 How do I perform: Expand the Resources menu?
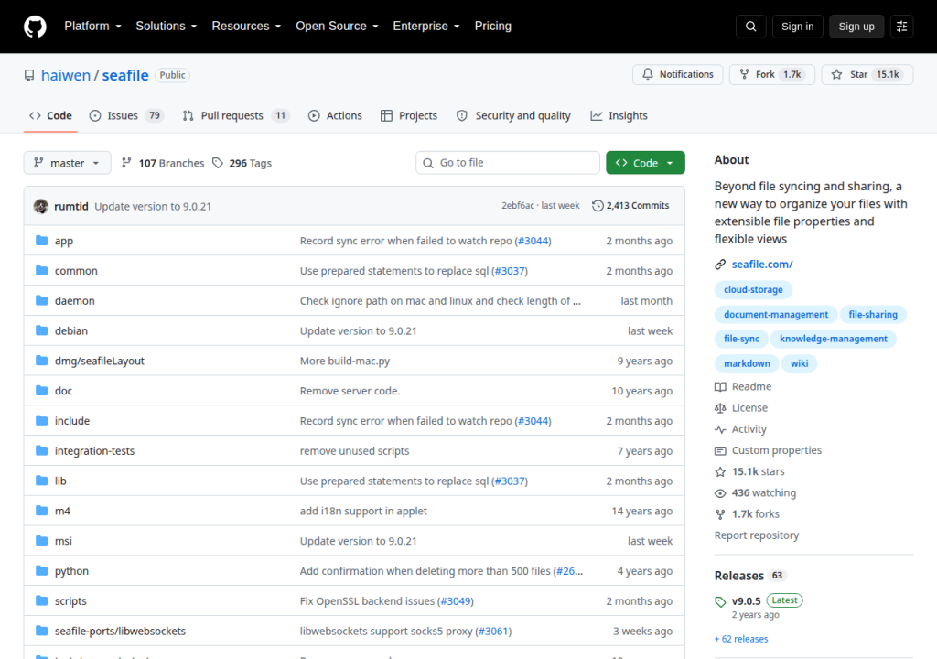[246, 27]
